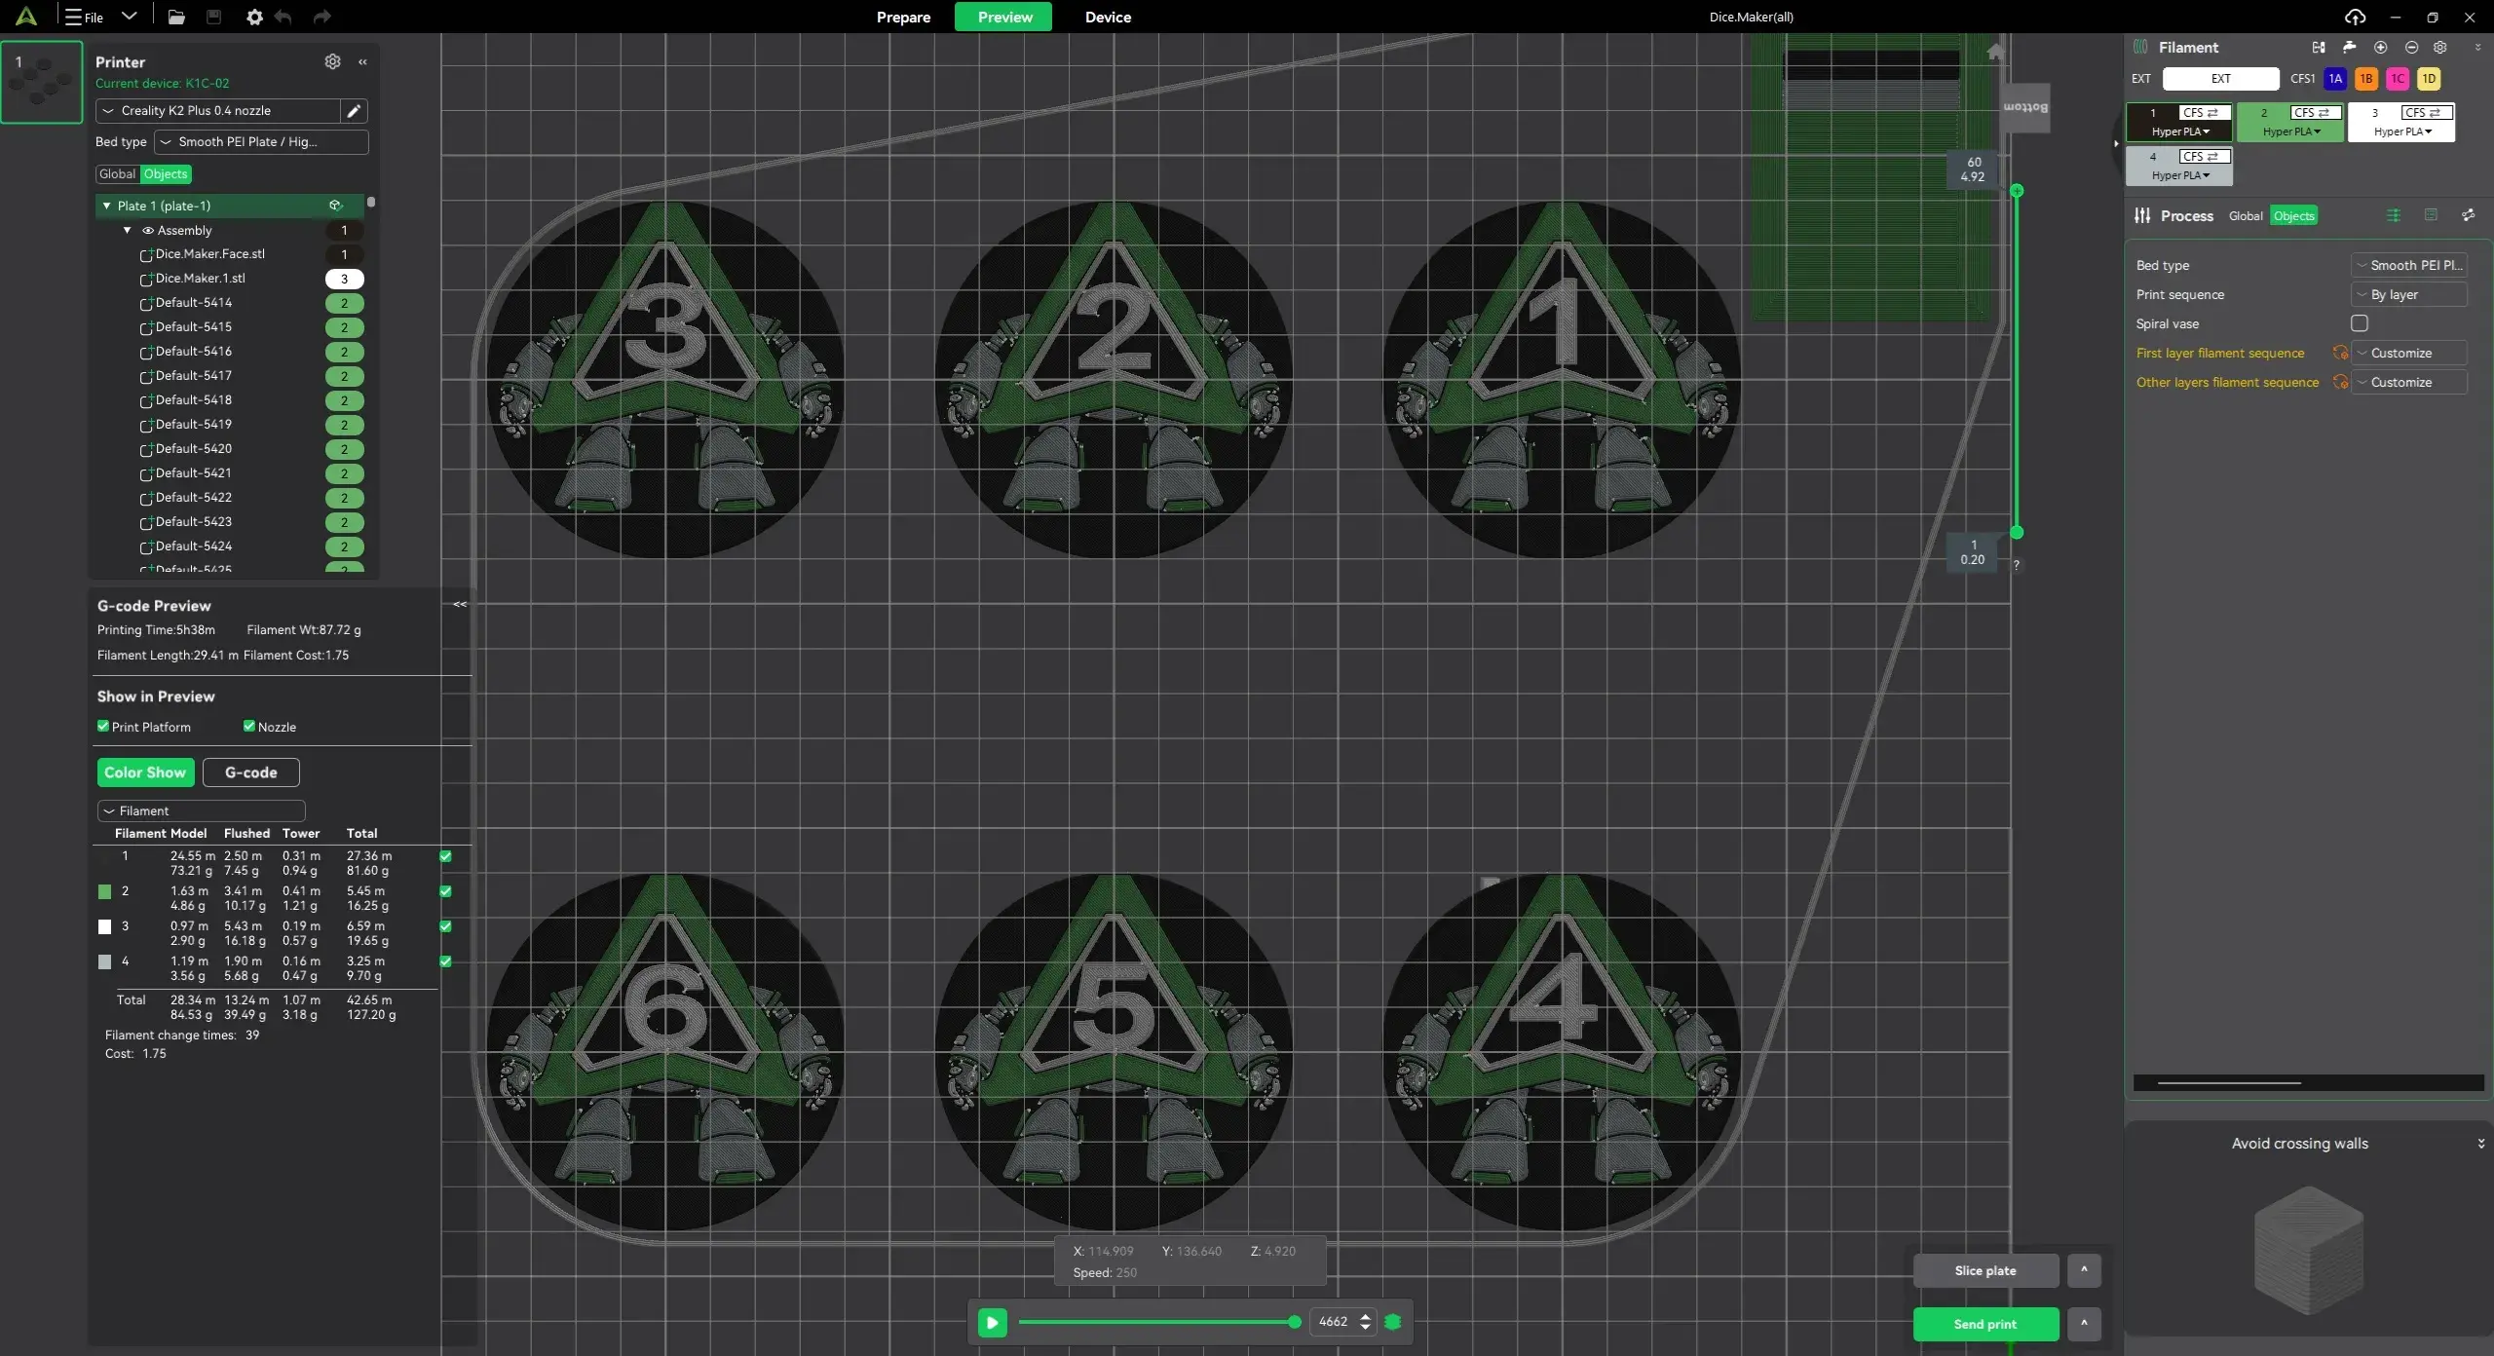Open printer settings gear icon
Image resolution: width=2494 pixels, height=1356 pixels.
(x=332, y=61)
